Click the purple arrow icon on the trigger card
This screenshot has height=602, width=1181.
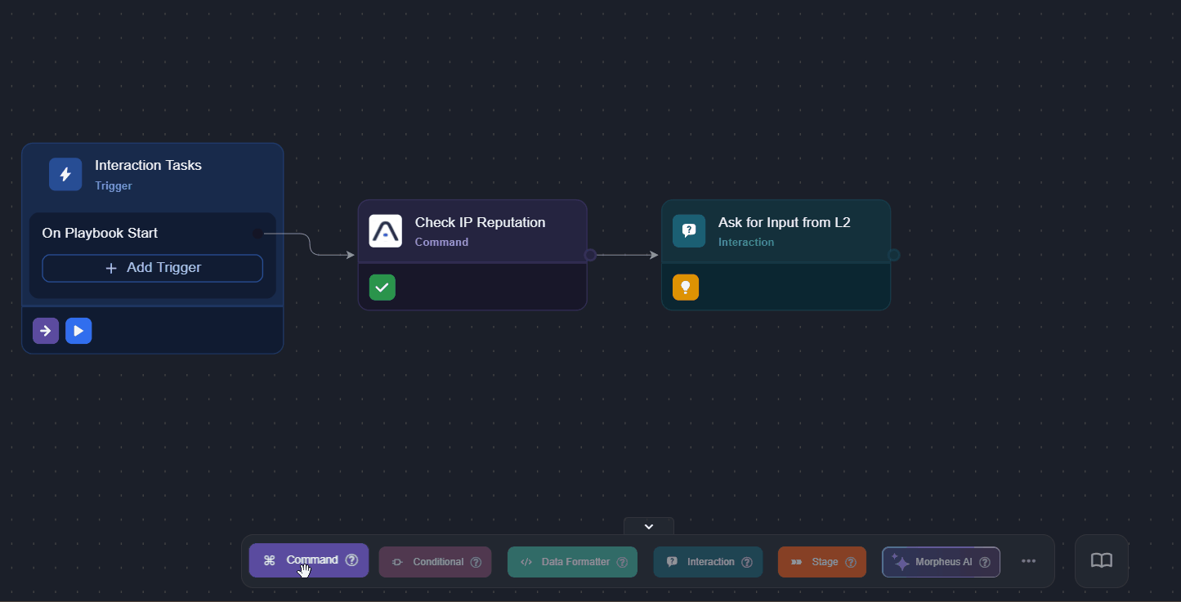tap(45, 330)
